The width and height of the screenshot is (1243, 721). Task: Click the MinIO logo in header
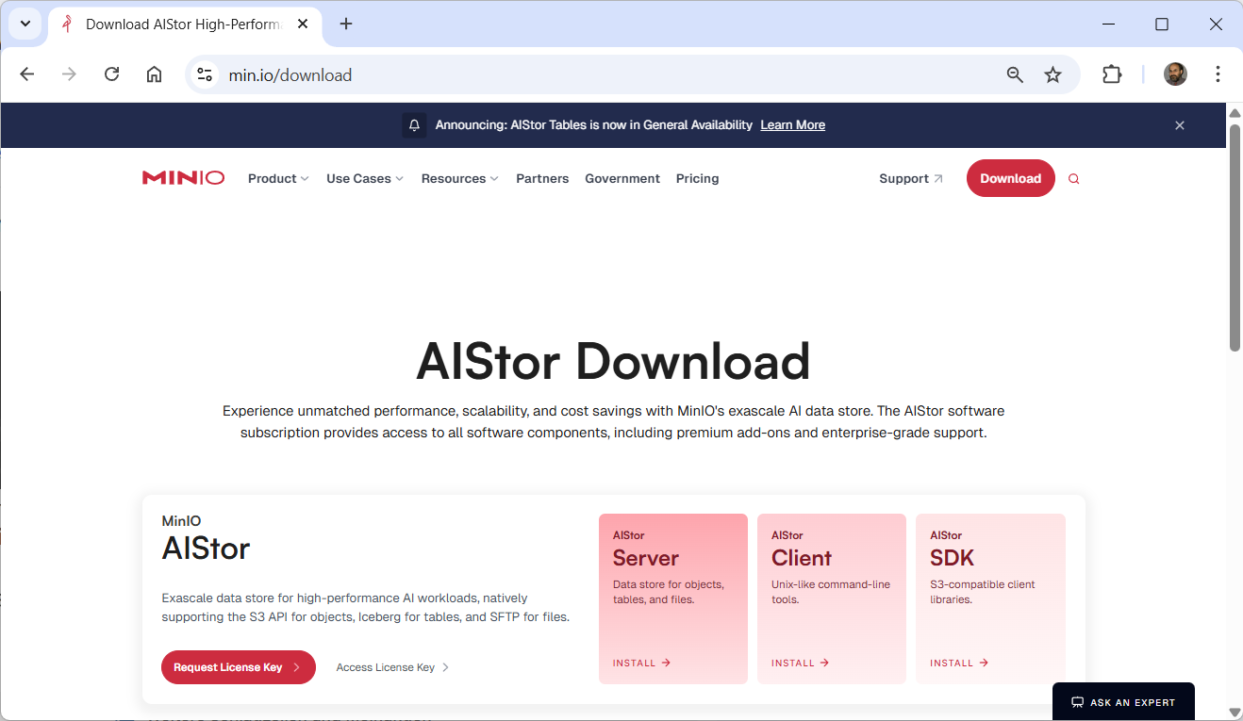183,178
